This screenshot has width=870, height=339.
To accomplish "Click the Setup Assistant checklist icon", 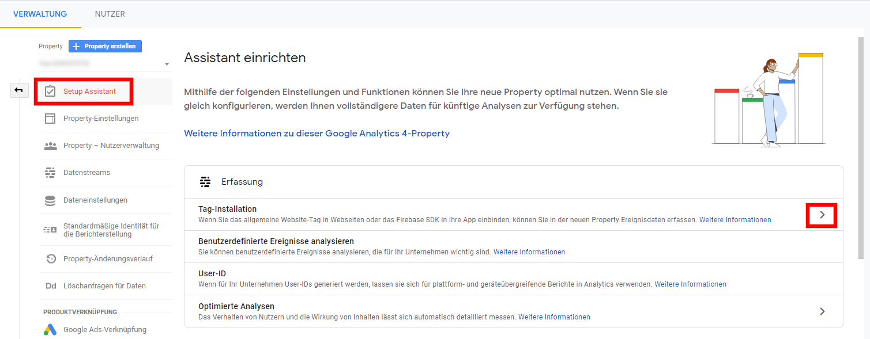I will click(x=50, y=92).
